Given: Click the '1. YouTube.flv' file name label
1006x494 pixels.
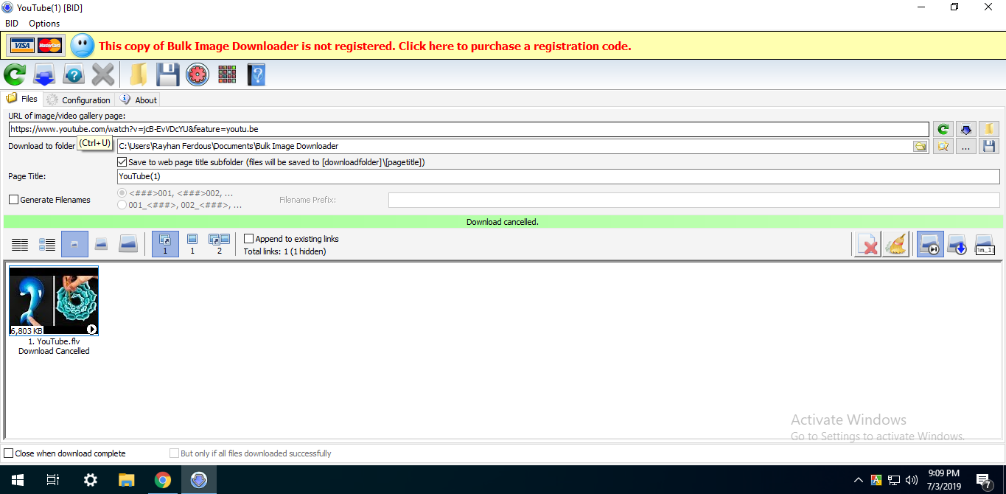Looking at the screenshot, I should (x=54, y=341).
